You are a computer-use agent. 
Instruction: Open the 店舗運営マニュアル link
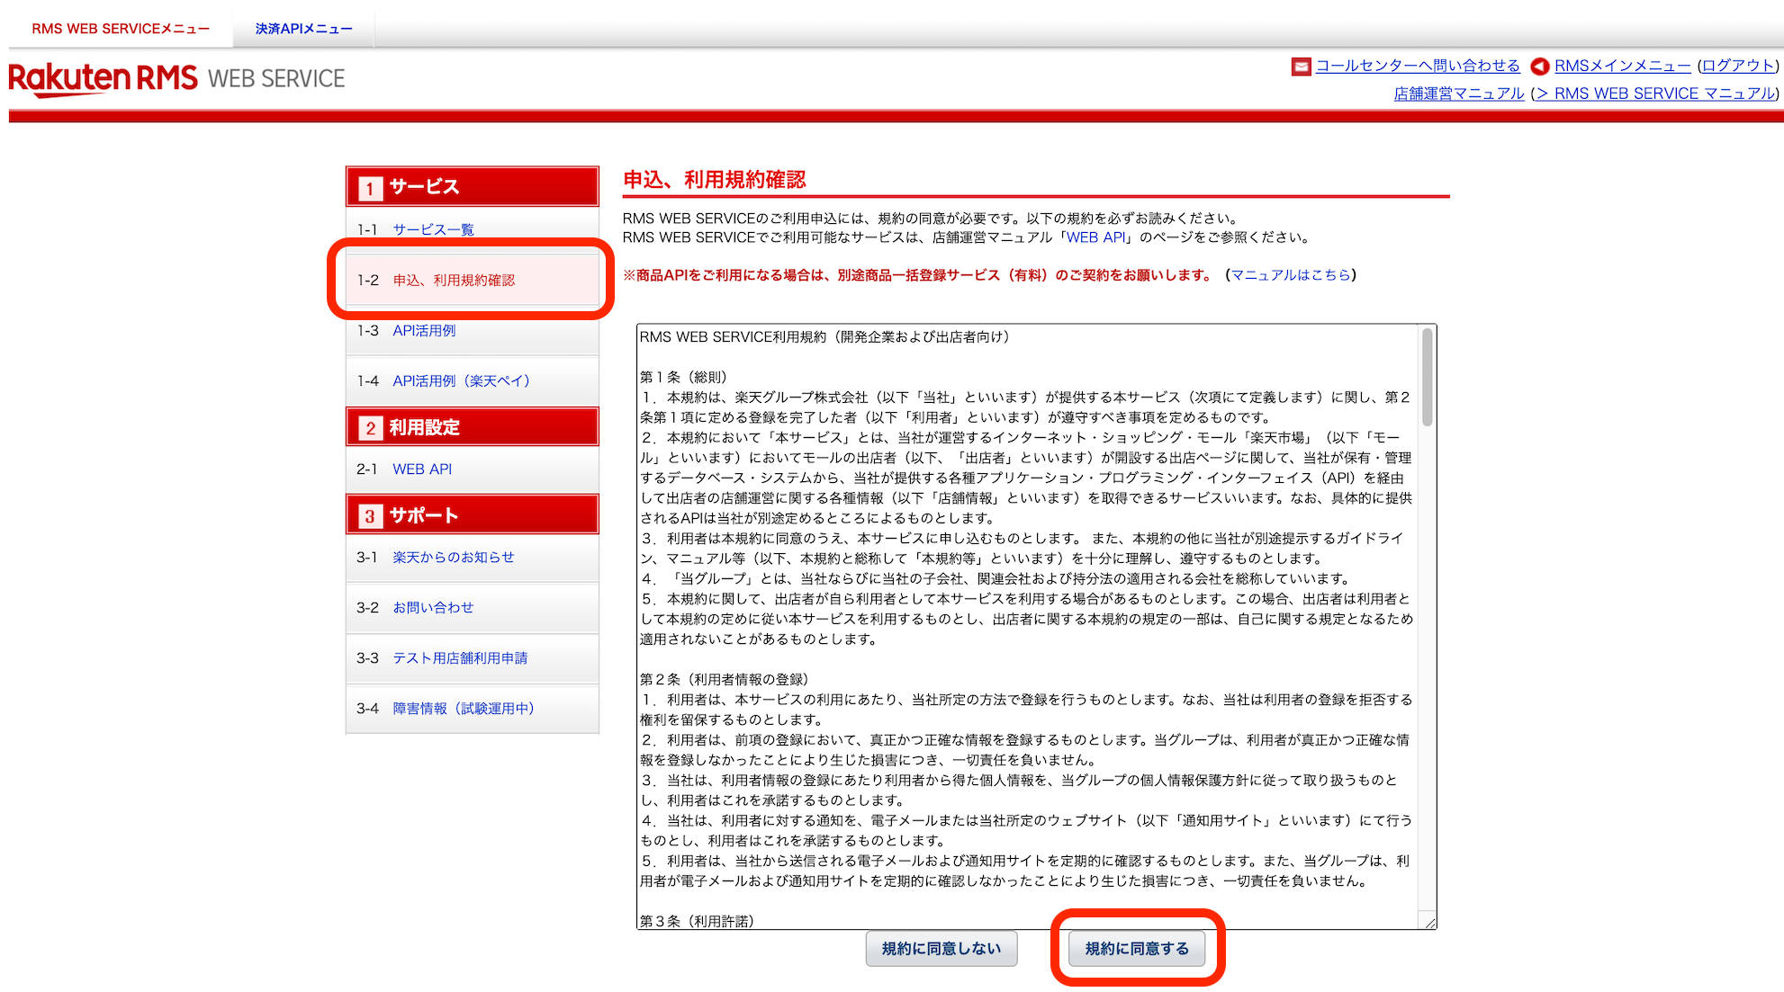click(1458, 94)
